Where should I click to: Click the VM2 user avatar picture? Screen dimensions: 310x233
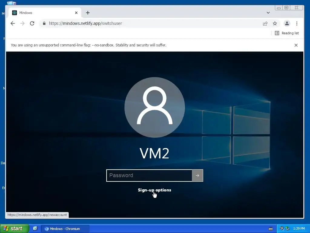click(x=155, y=107)
